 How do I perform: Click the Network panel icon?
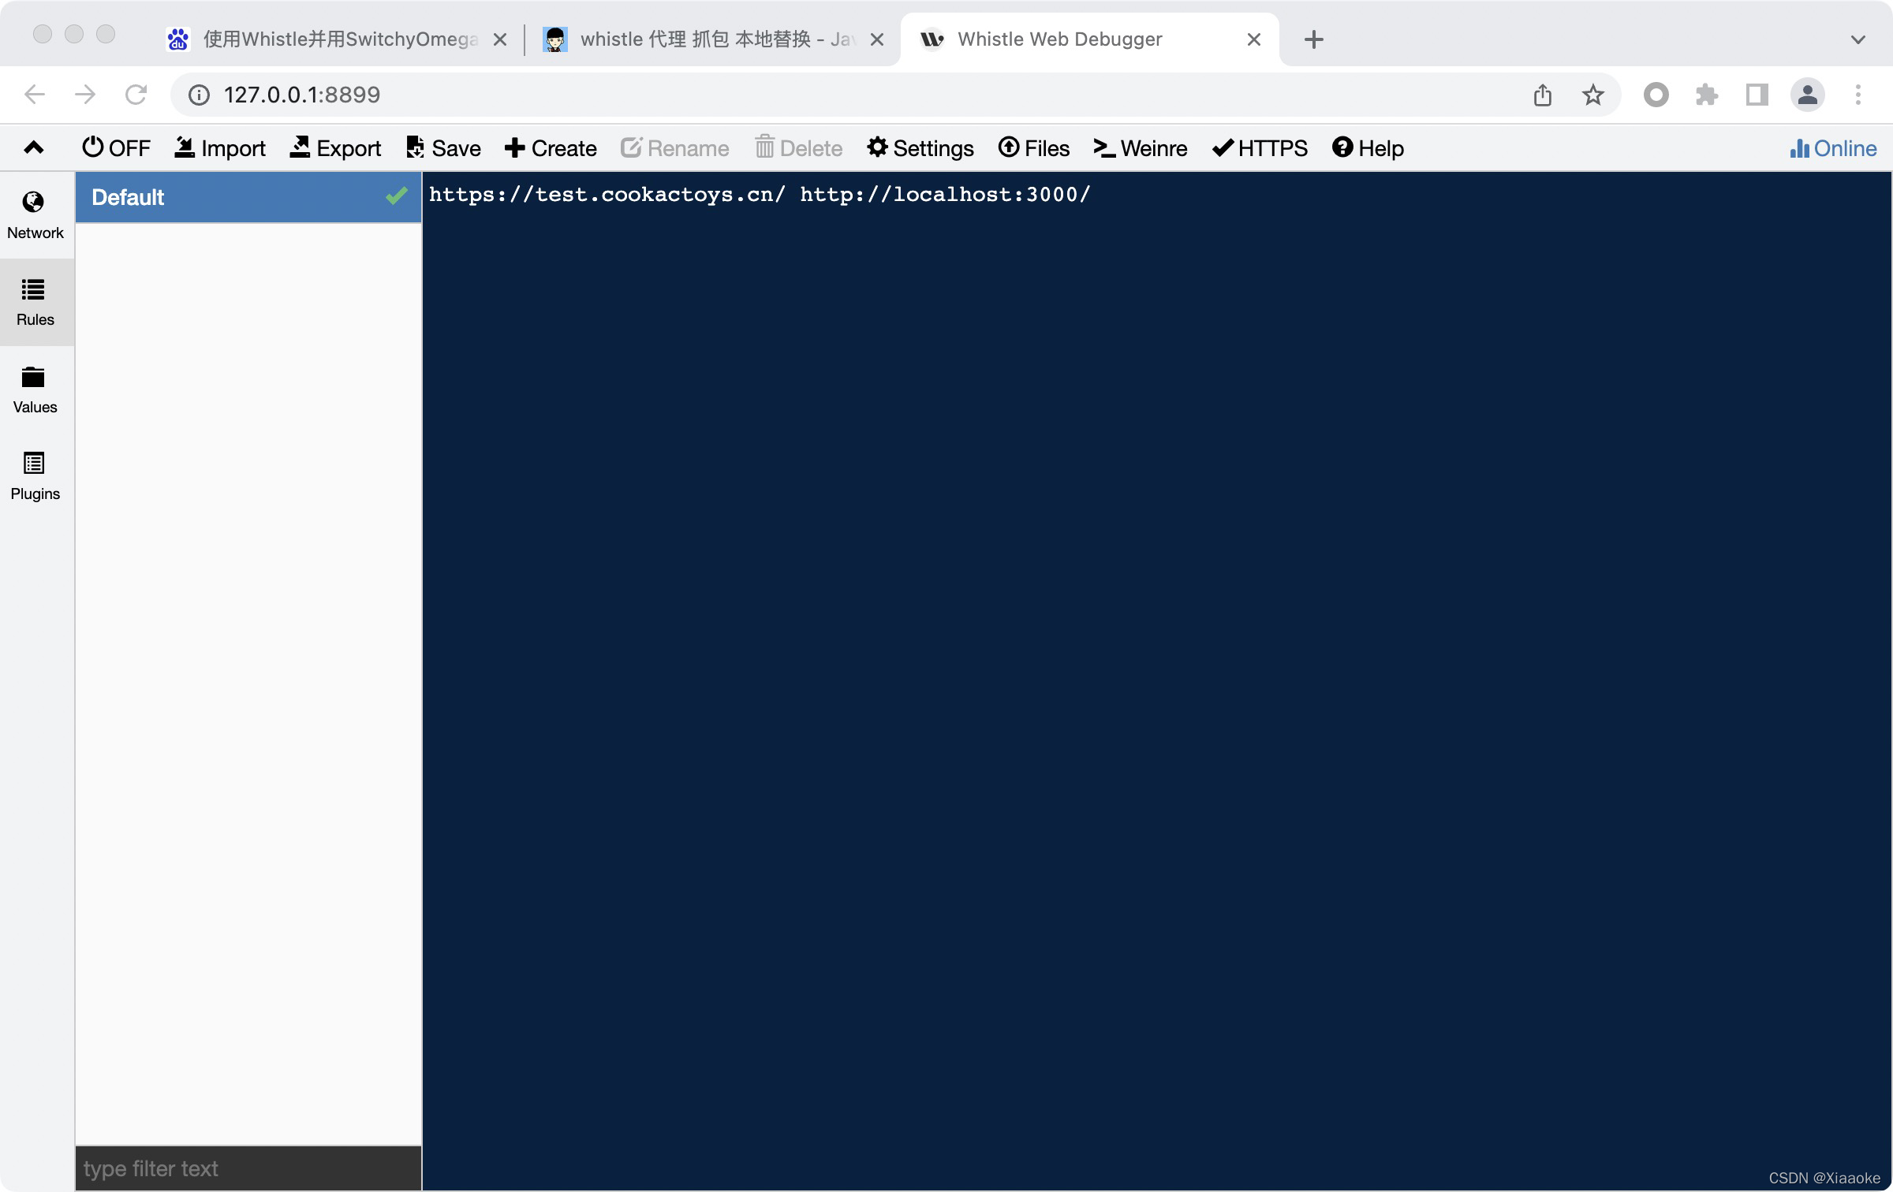click(x=35, y=213)
